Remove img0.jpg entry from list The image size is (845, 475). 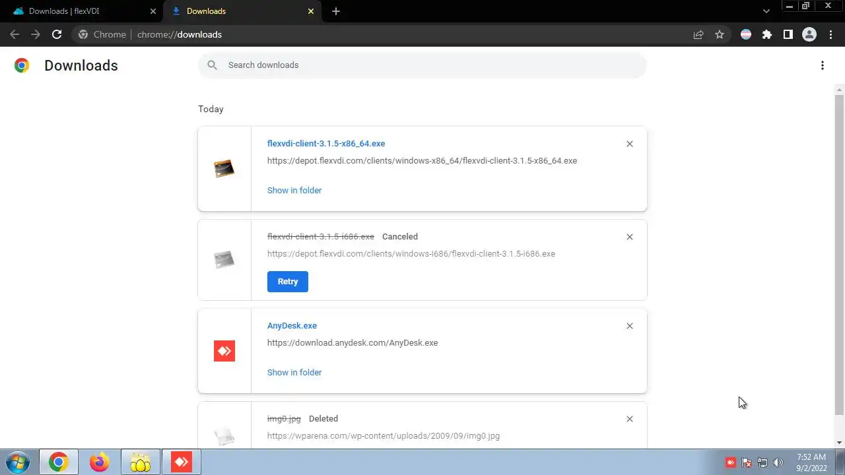[630, 419]
